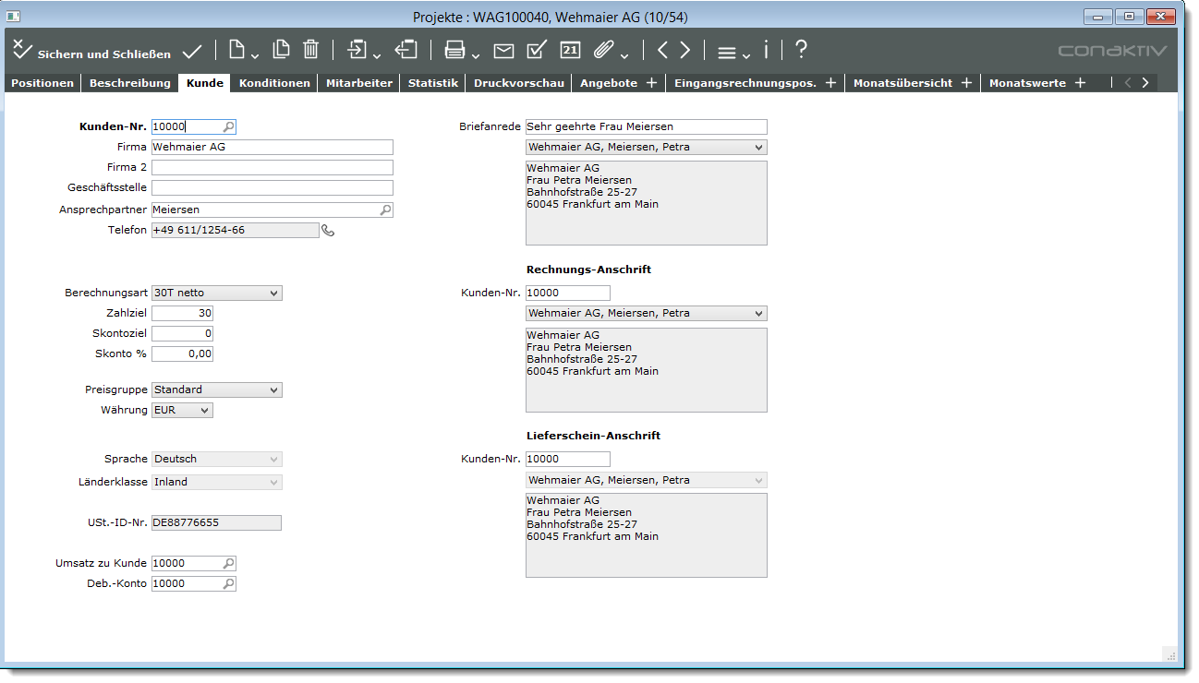
Task: Go to next record arrow
Action: coord(684,51)
